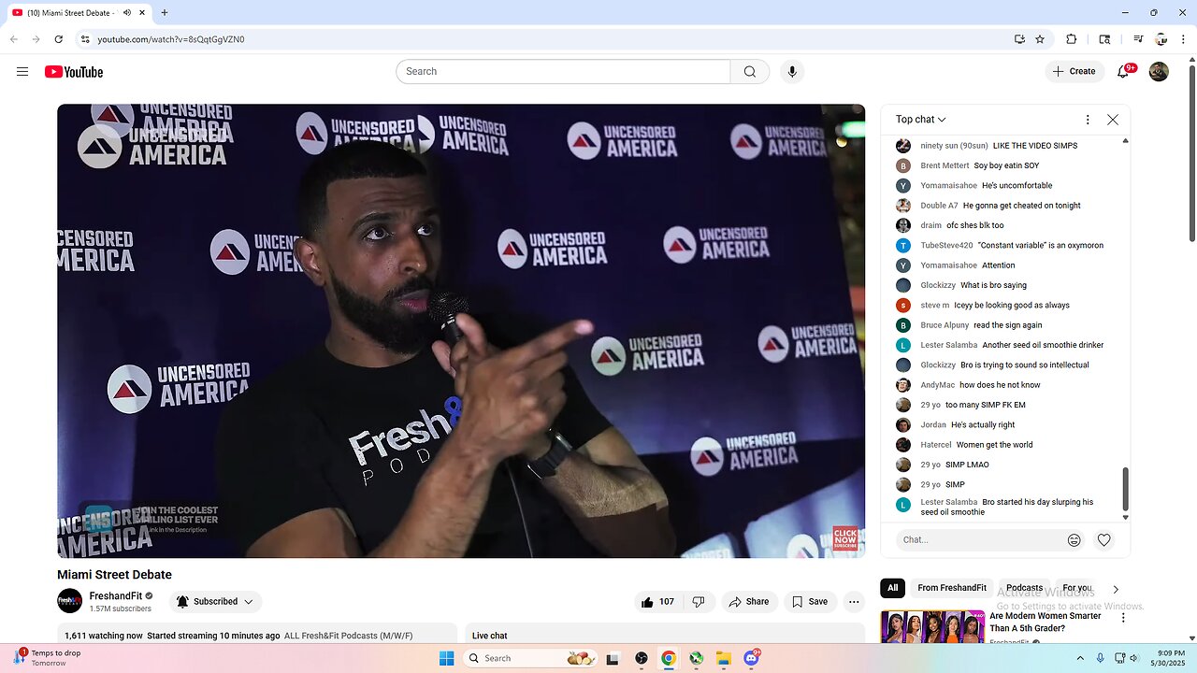1197x673 pixels.
Task: Open File Explorer from taskbar
Action: tap(724, 658)
